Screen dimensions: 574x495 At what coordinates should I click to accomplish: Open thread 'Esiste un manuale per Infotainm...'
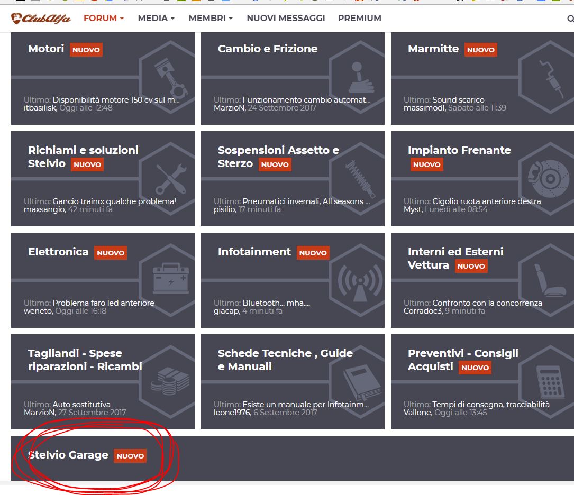(x=306, y=404)
